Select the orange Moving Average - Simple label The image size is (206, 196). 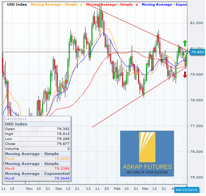coord(54,5)
